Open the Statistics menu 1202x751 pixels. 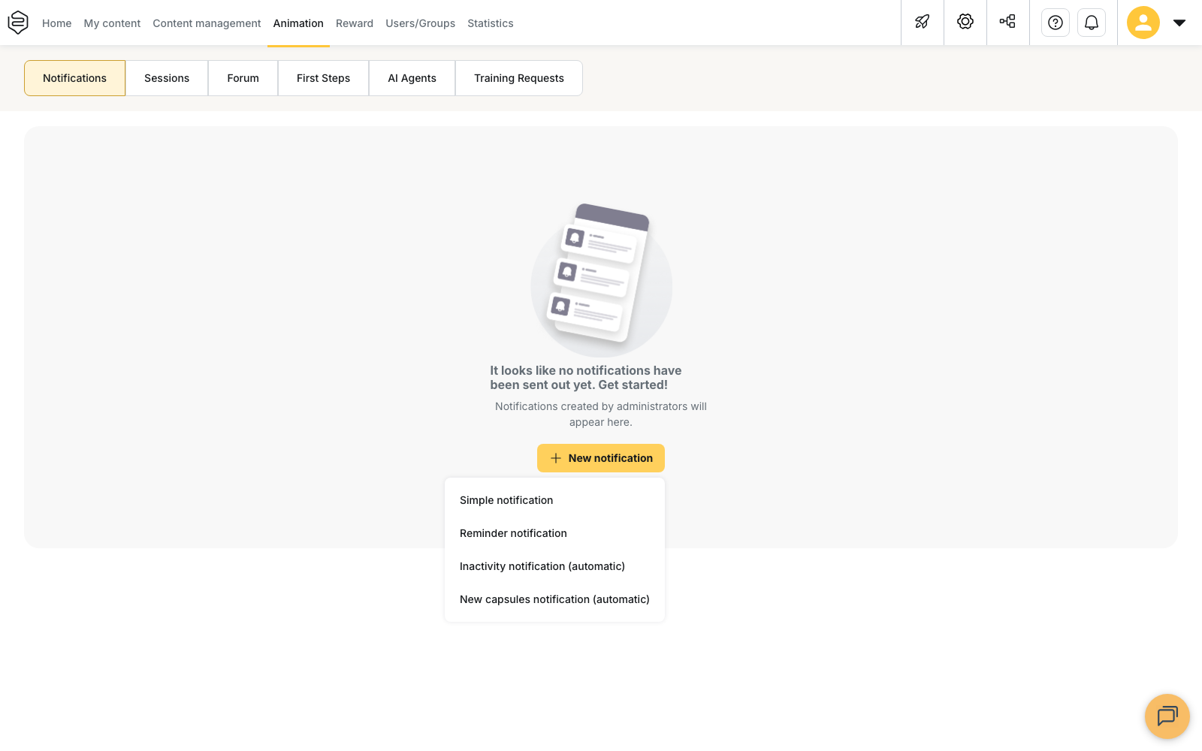(491, 23)
